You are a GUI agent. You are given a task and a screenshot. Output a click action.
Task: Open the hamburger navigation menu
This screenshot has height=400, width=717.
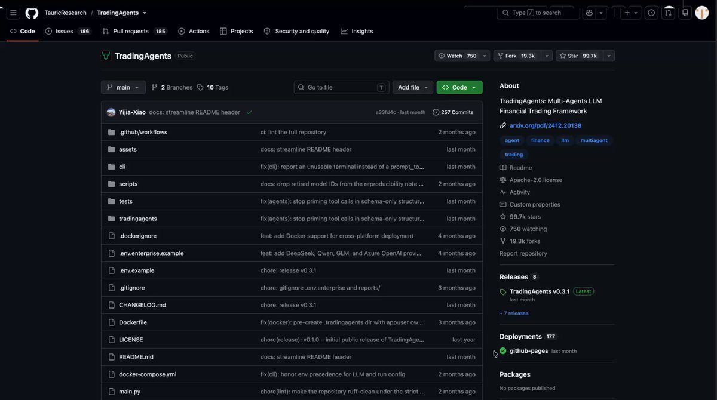13,13
